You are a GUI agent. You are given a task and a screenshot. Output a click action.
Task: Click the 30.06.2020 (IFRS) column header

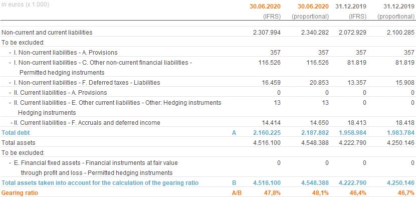(x=265, y=12)
